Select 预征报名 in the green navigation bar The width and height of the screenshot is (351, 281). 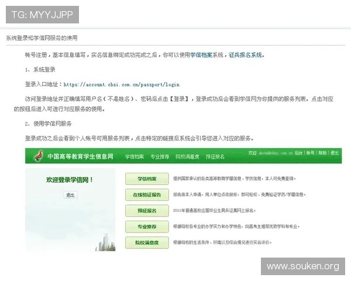pyautogui.click(x=215, y=157)
